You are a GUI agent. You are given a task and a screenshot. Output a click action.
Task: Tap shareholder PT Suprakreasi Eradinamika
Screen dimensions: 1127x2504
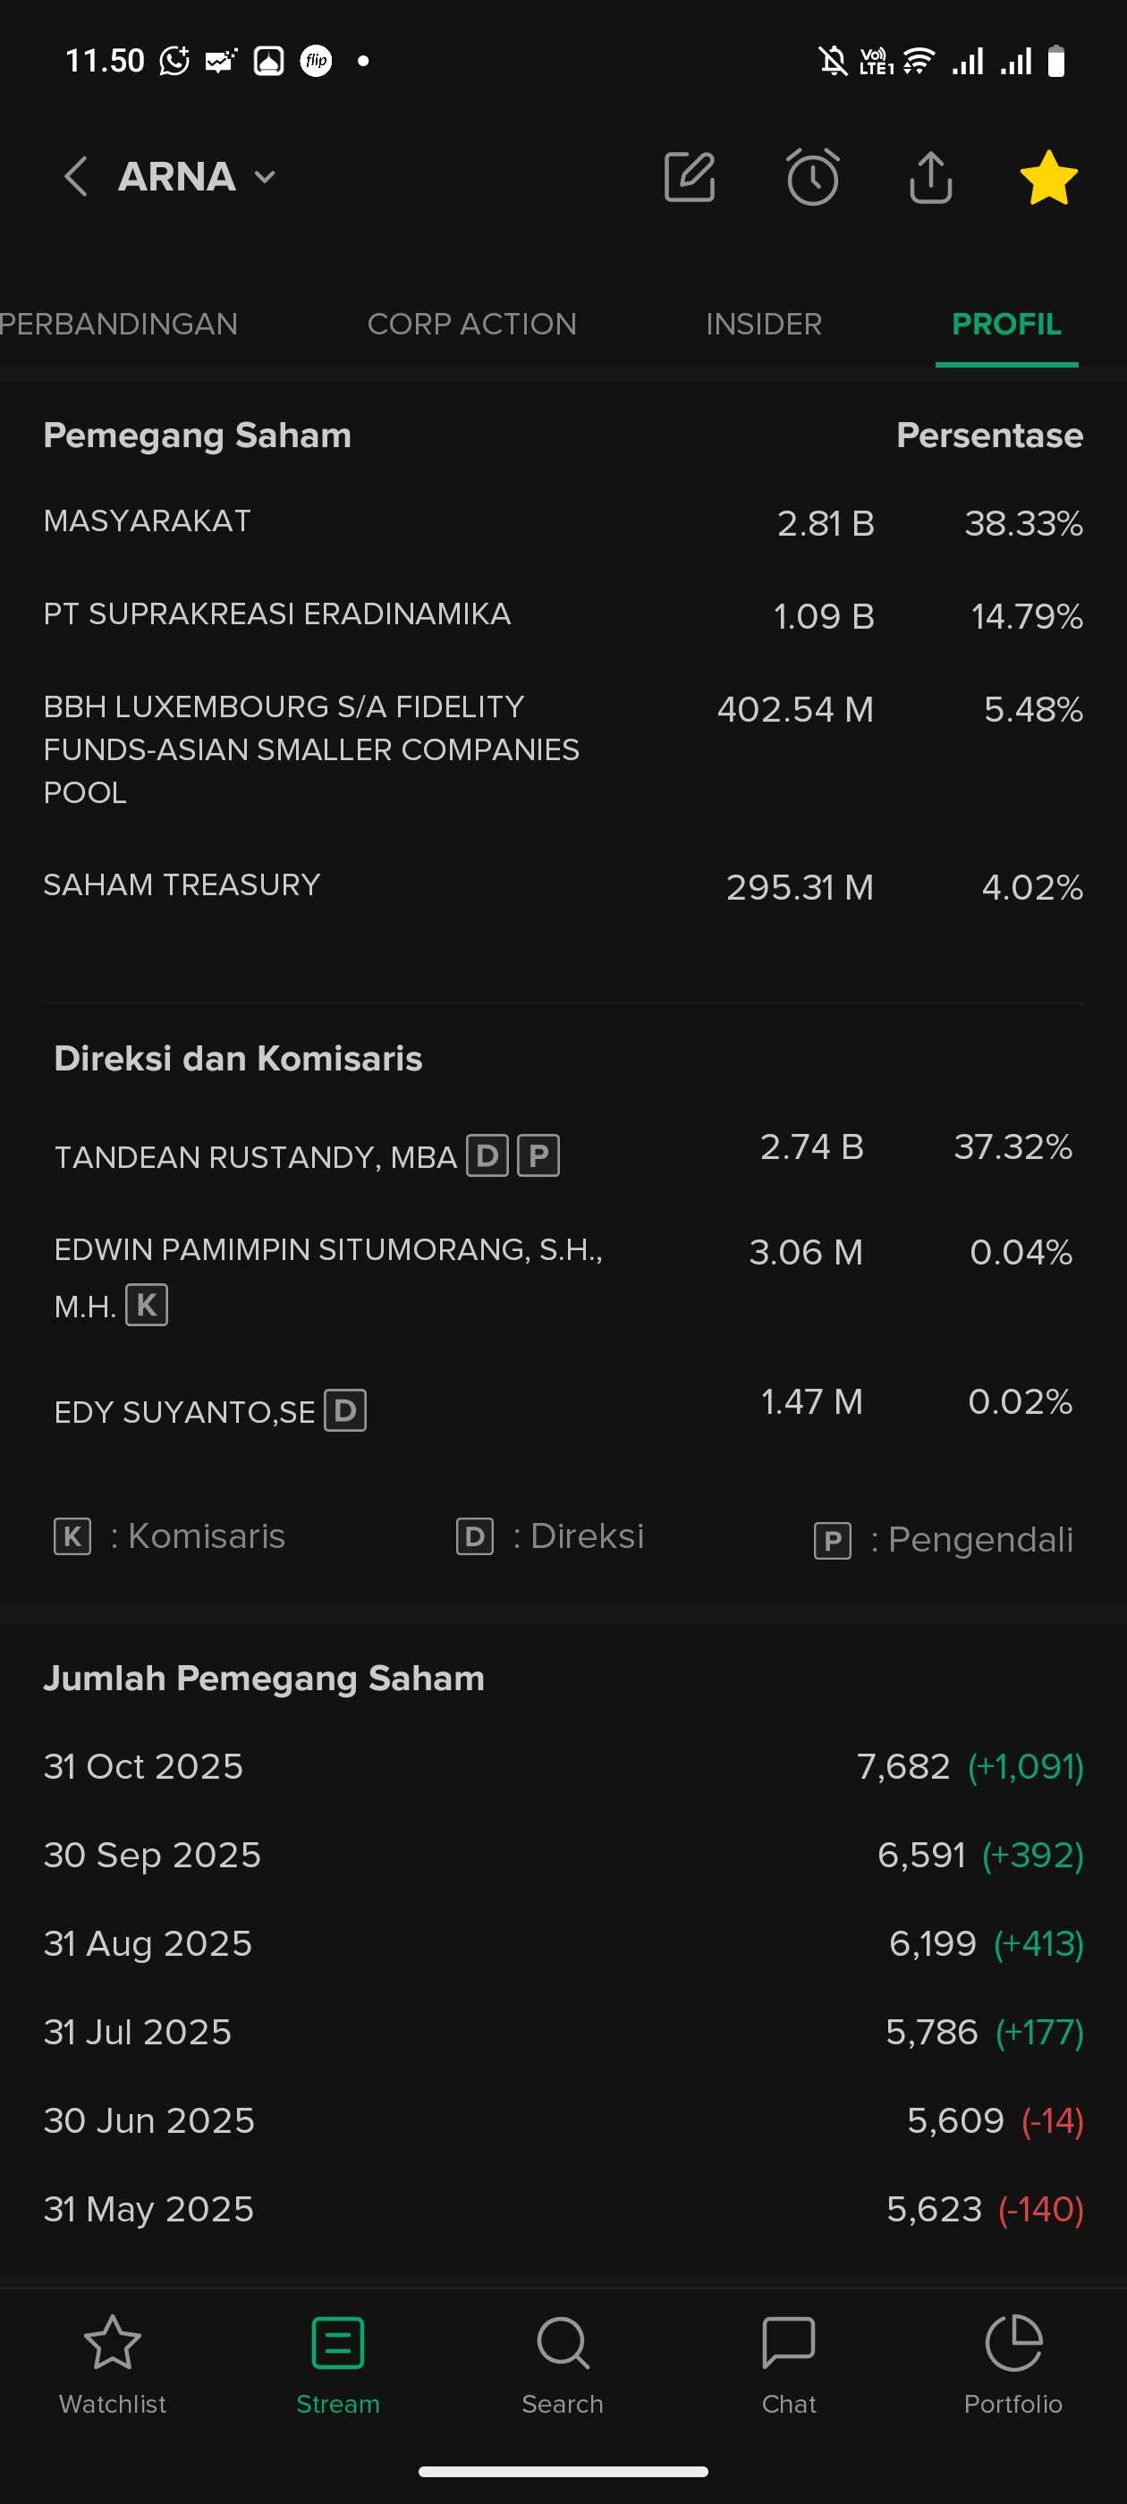coord(277,614)
